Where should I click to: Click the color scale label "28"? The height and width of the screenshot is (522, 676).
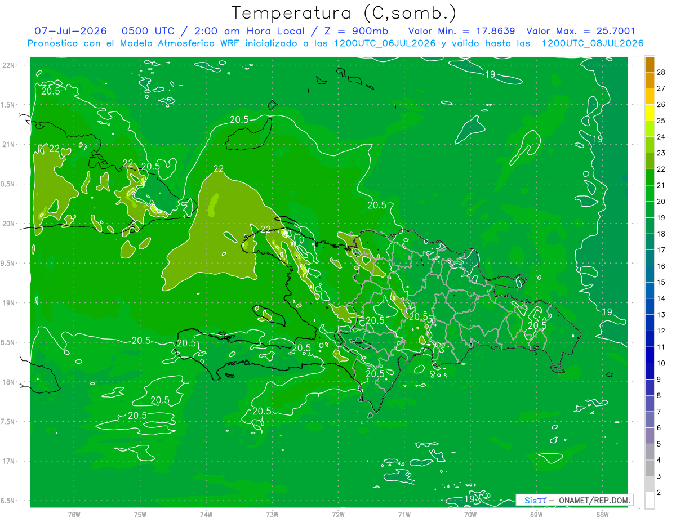(x=662, y=72)
